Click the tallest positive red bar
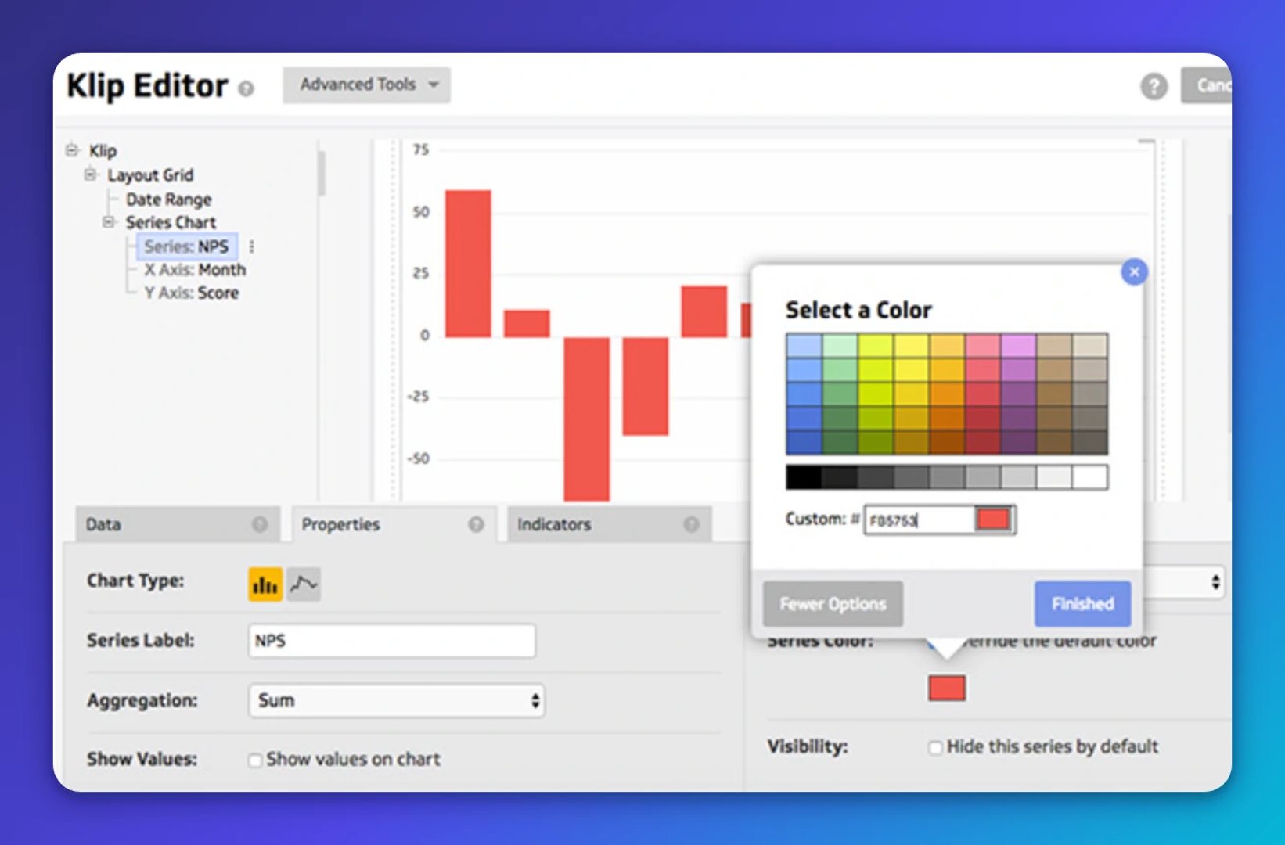 [x=468, y=264]
